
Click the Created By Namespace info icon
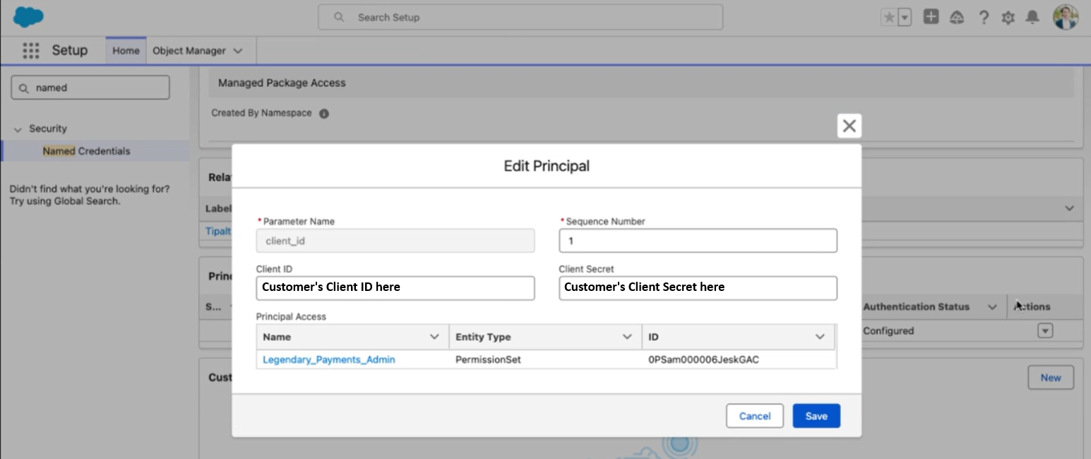pyautogui.click(x=324, y=113)
